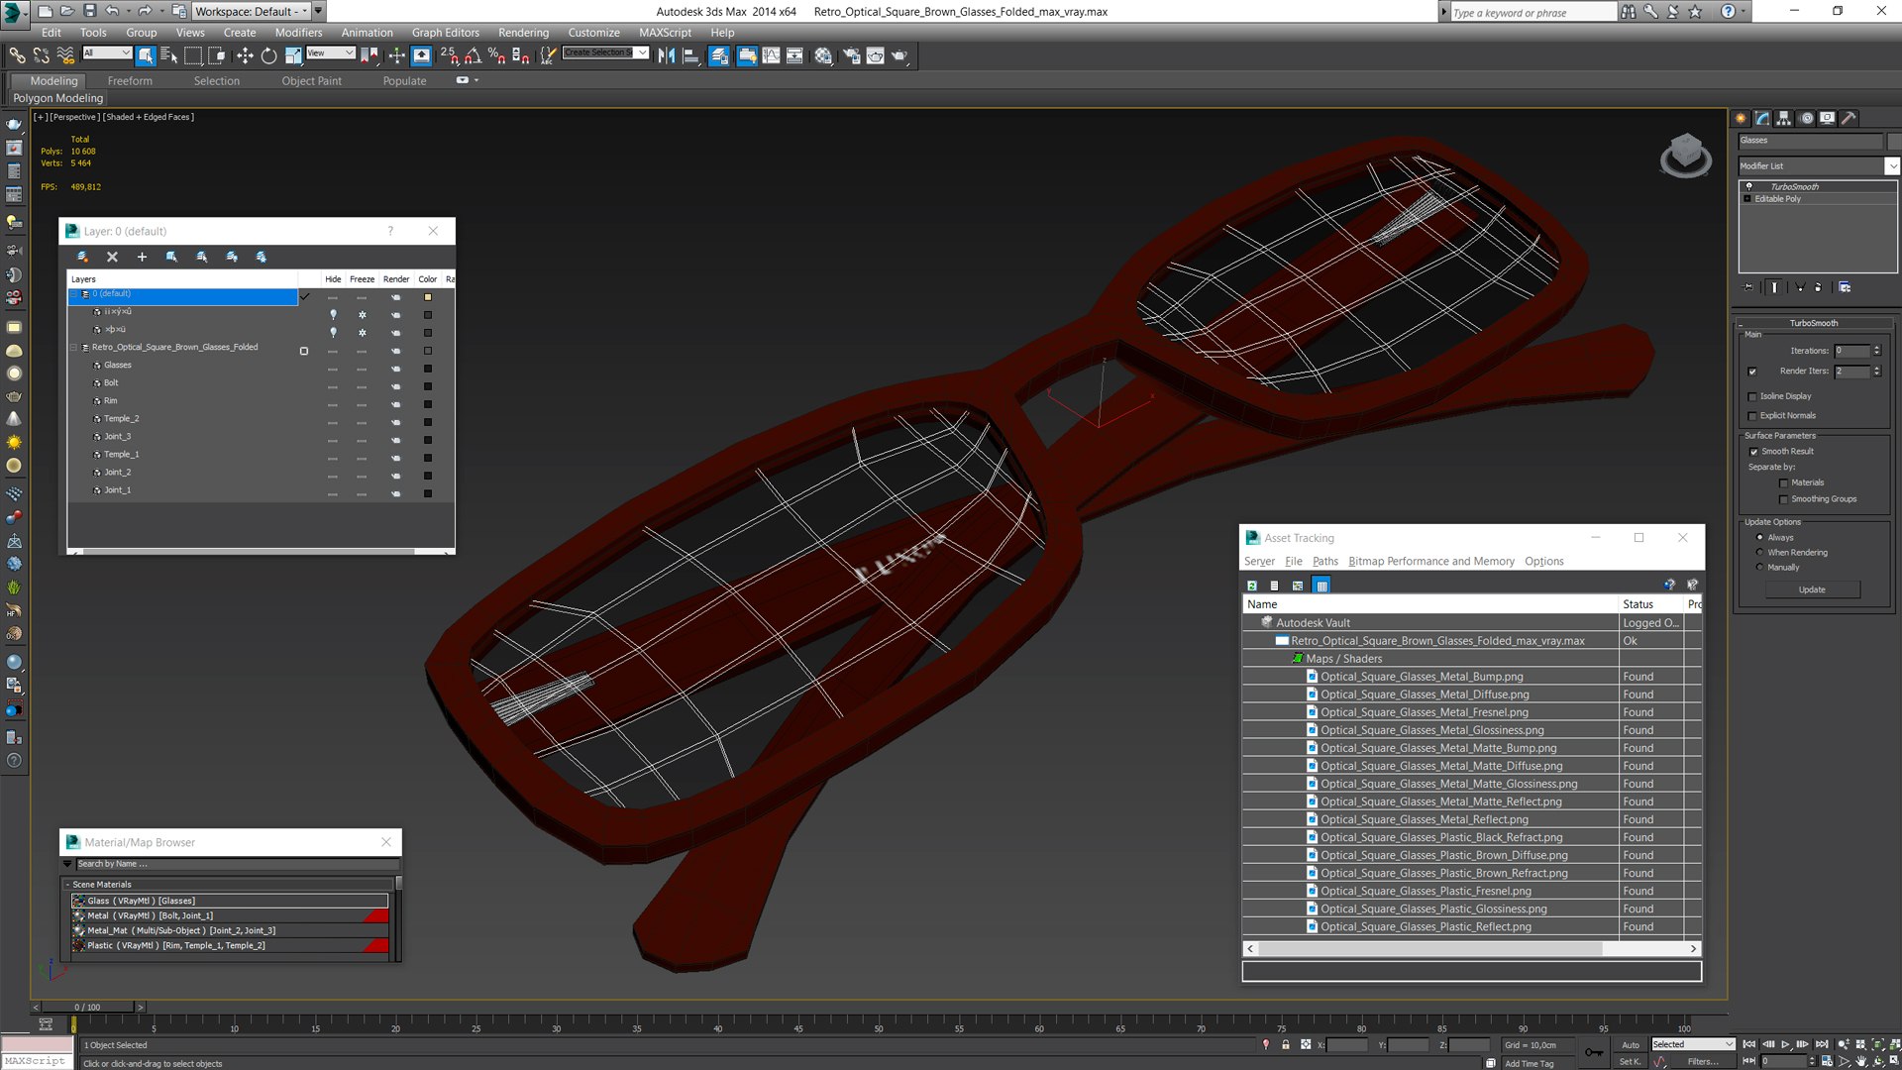
Task: Open the Rendering menu
Action: (523, 33)
